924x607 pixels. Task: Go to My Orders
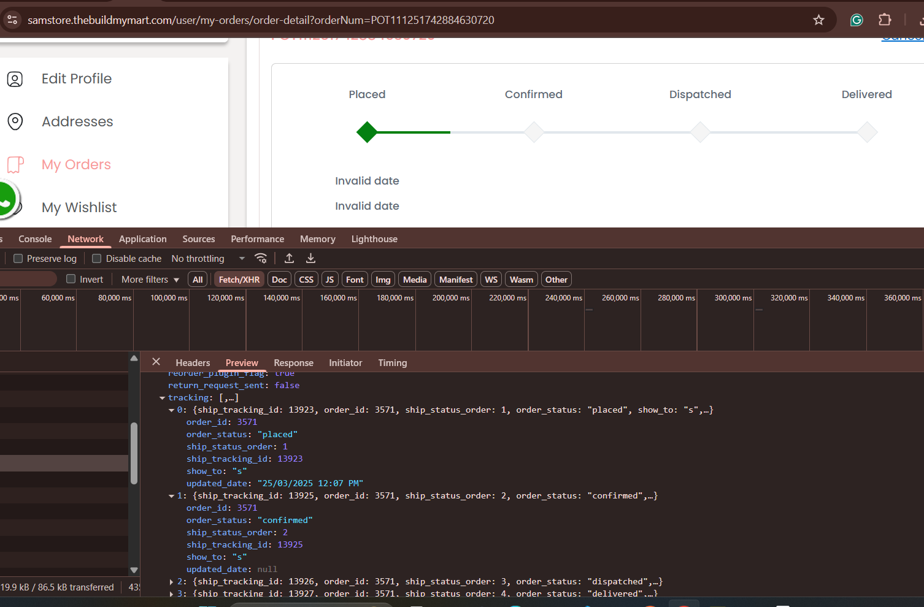pos(76,164)
